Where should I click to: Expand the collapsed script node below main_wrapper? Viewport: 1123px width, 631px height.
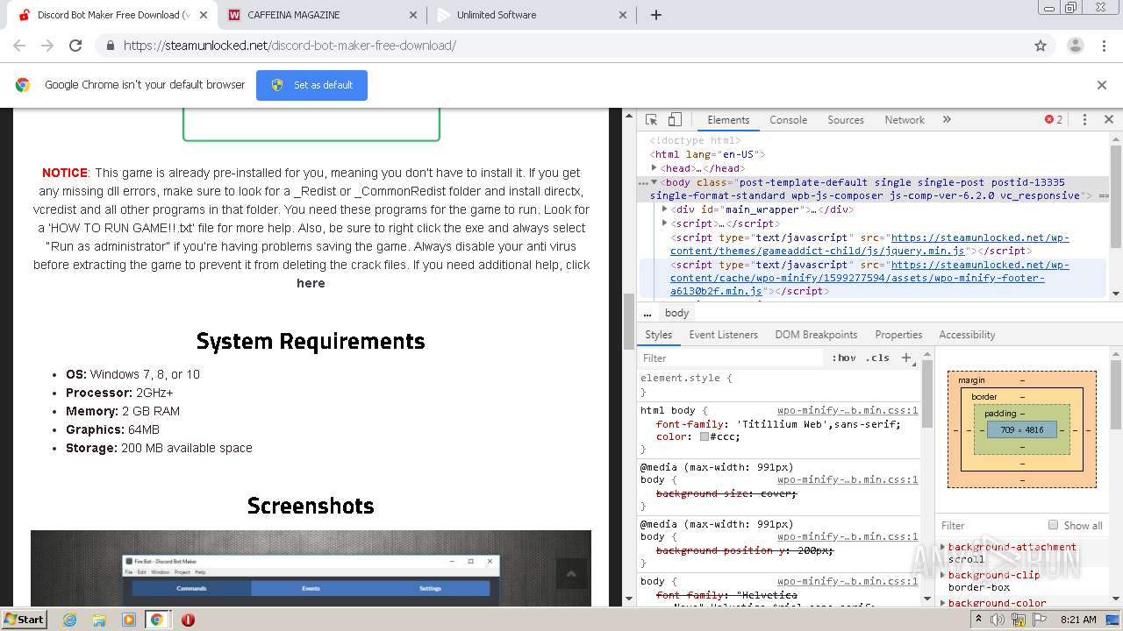pyautogui.click(x=664, y=223)
